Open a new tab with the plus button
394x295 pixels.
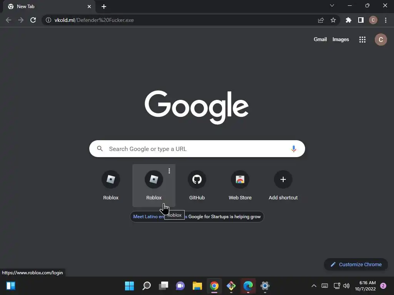point(104,7)
